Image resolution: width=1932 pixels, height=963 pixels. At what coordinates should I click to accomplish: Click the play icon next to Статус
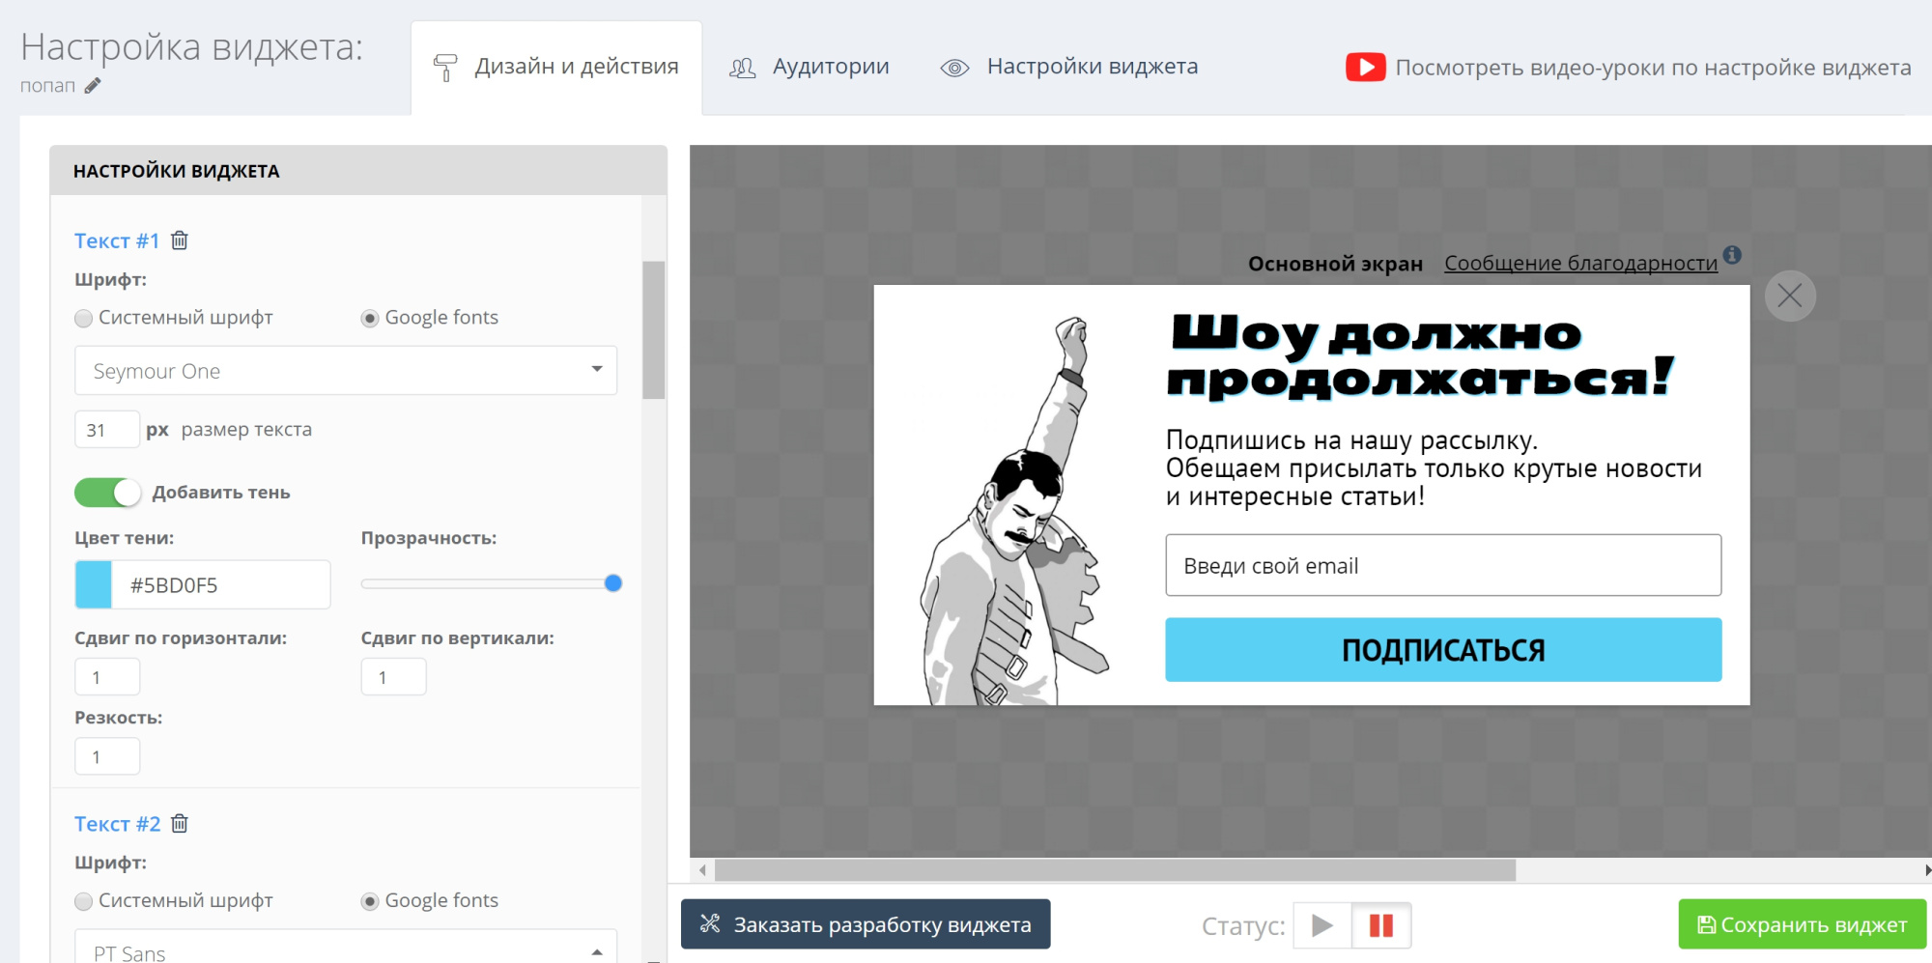1321,925
